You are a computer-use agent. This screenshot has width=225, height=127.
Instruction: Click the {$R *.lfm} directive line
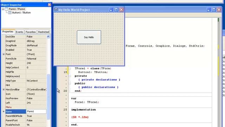(x=80, y=117)
